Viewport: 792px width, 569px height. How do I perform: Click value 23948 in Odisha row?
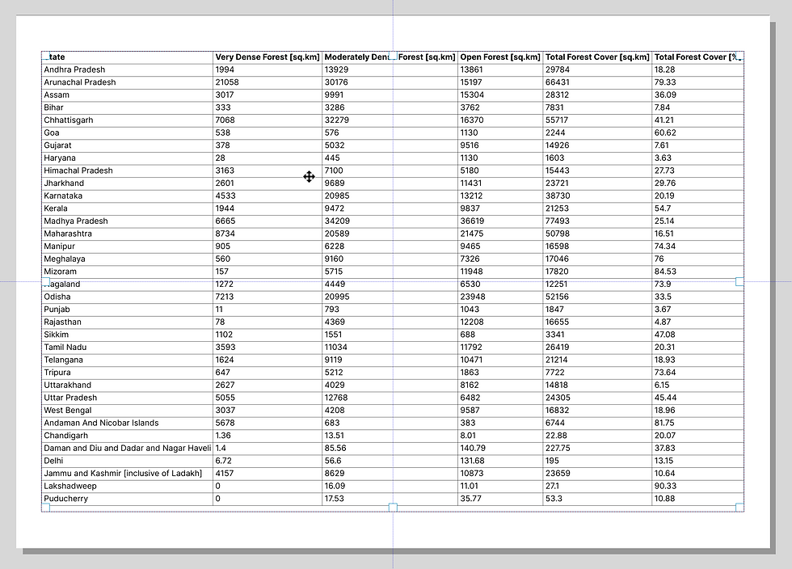click(x=473, y=297)
